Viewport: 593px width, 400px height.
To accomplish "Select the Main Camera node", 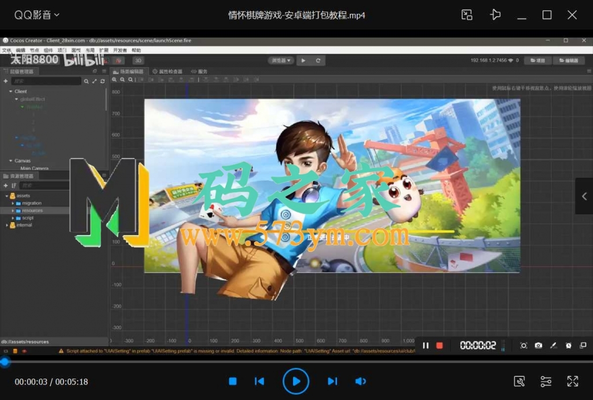I will 34,168.
